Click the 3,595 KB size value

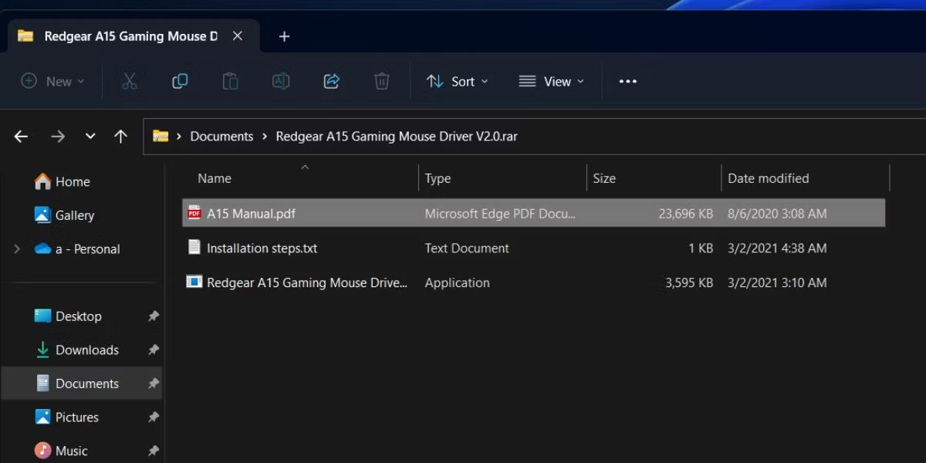[x=689, y=282]
